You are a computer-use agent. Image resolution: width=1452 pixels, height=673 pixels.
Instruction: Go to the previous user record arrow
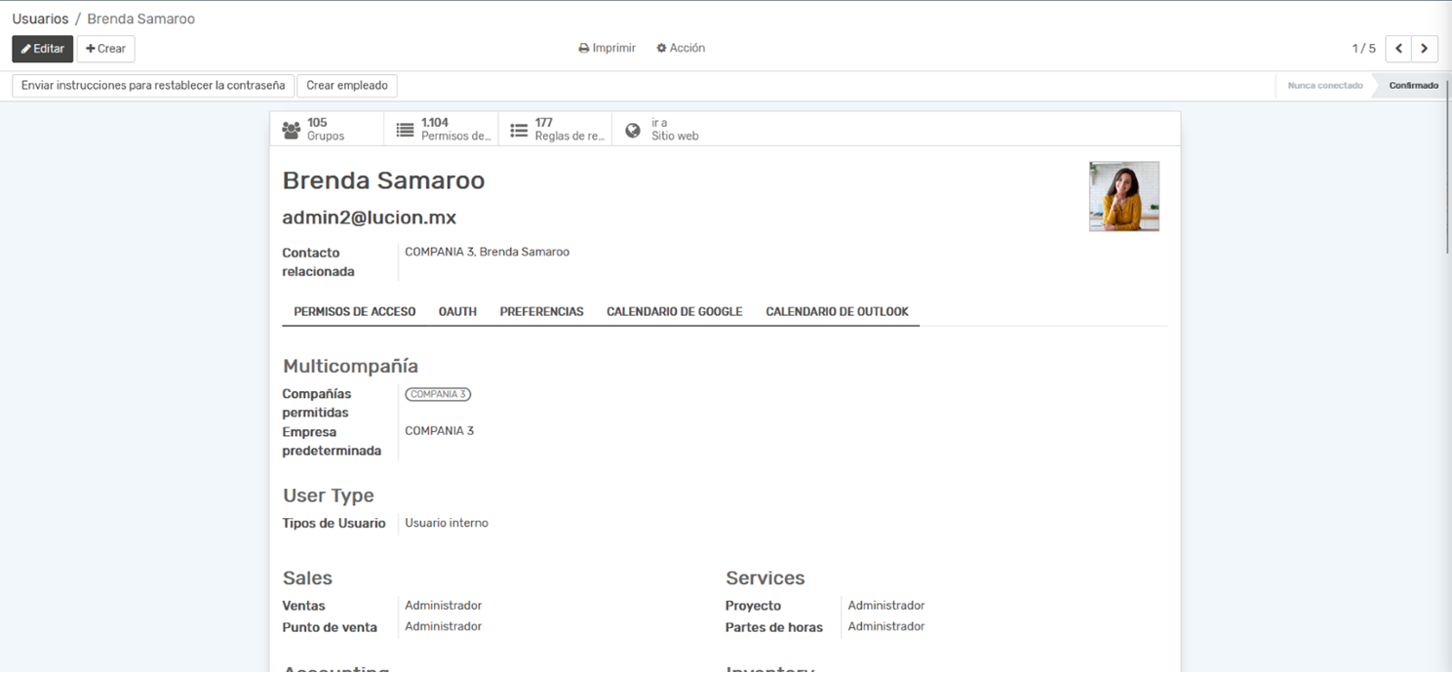1398,49
